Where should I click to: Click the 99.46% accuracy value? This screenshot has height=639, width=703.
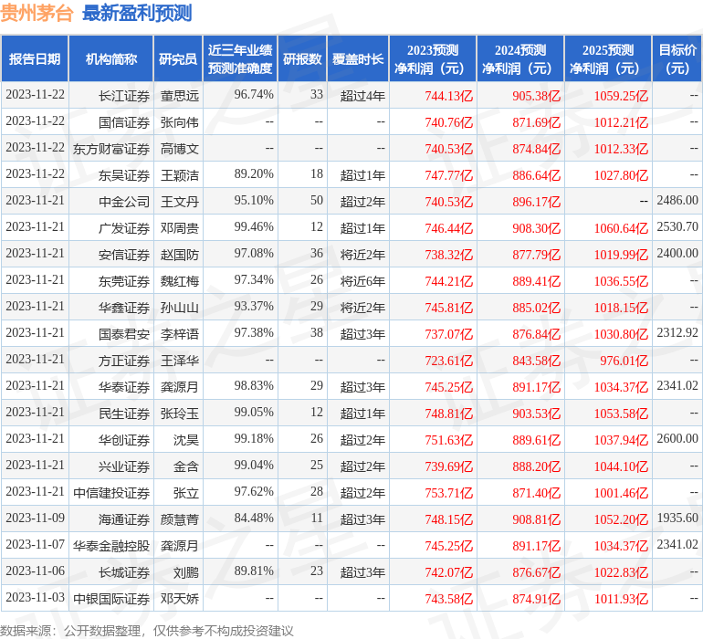point(254,226)
